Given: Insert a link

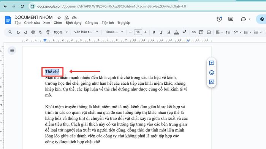Looking at the screenshot, I should coord(193,32).
